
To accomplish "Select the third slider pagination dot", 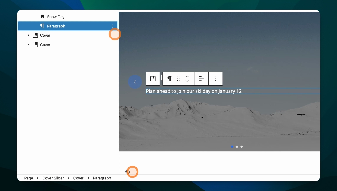I will [242, 147].
